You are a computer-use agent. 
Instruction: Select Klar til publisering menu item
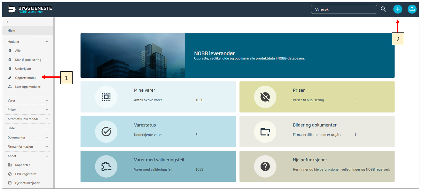tap(28, 60)
